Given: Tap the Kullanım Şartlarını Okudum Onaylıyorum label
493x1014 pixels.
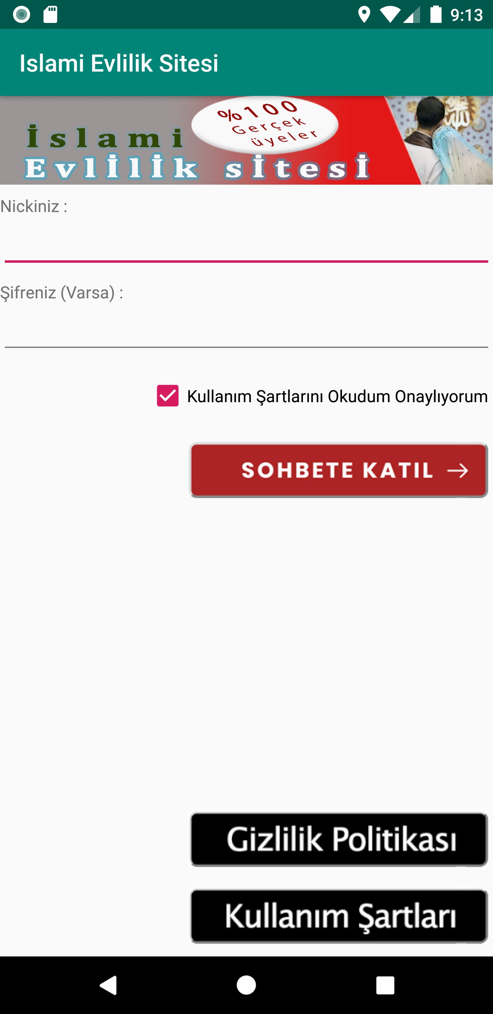Looking at the screenshot, I should (x=337, y=396).
